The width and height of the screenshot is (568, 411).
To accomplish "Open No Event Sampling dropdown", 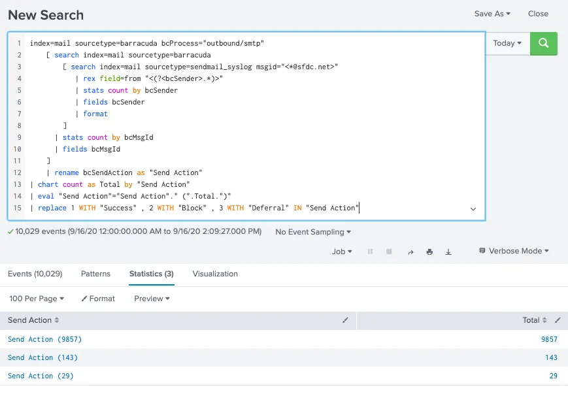I will [x=313, y=232].
